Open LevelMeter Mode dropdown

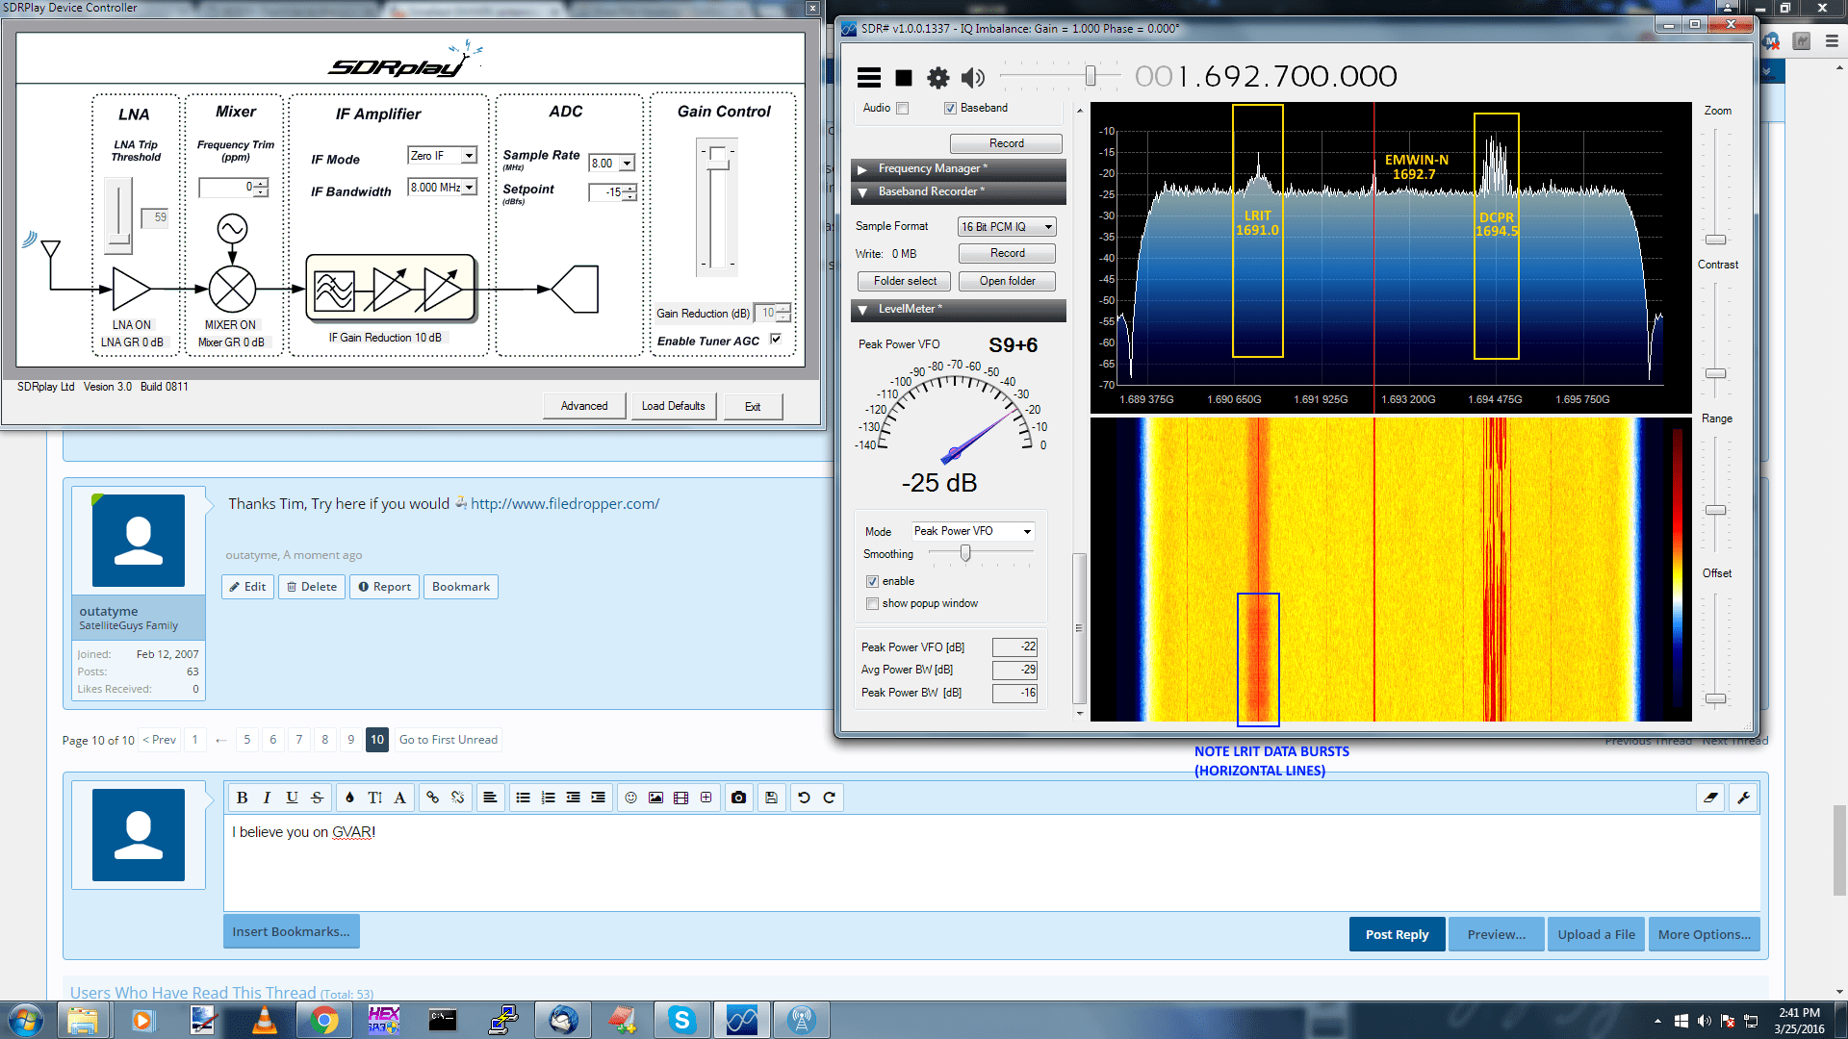[973, 531]
